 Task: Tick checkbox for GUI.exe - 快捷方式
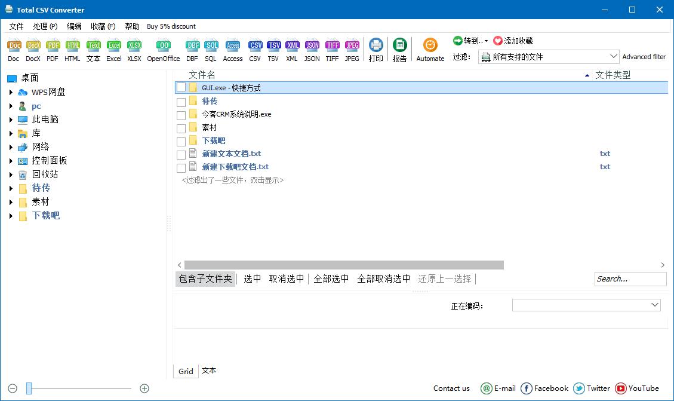tap(181, 87)
